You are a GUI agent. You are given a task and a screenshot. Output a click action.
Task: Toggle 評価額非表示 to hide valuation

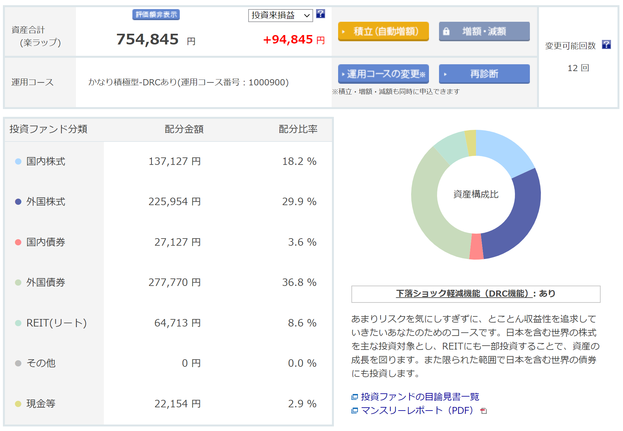pyautogui.click(x=156, y=15)
